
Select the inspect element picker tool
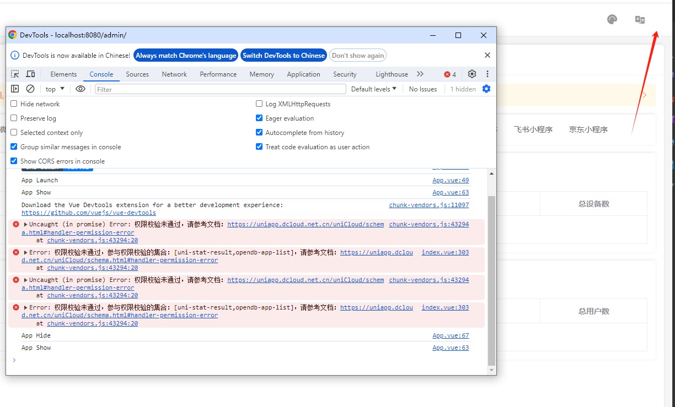[x=15, y=74]
